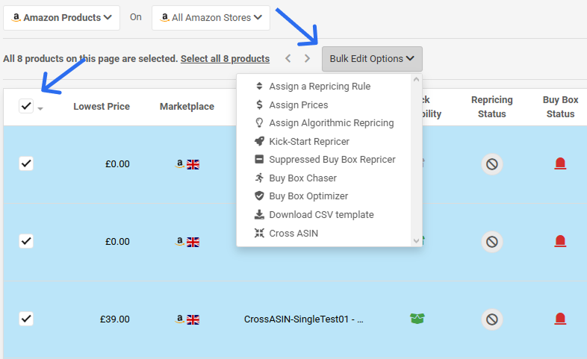Viewport: 587px width, 359px height.
Task: Click the £39.00 lowest price value
Action: point(114,319)
